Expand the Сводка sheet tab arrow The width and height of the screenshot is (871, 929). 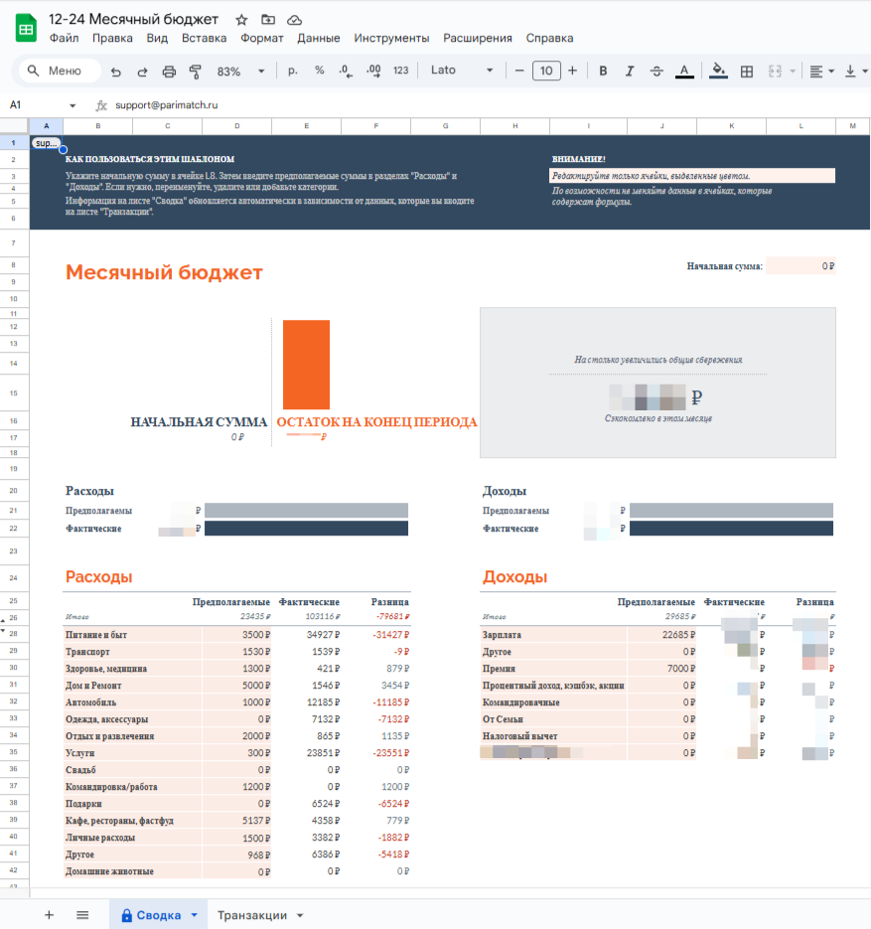coord(195,915)
